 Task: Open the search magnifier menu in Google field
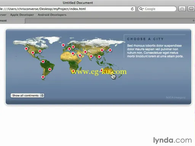(141, 9)
